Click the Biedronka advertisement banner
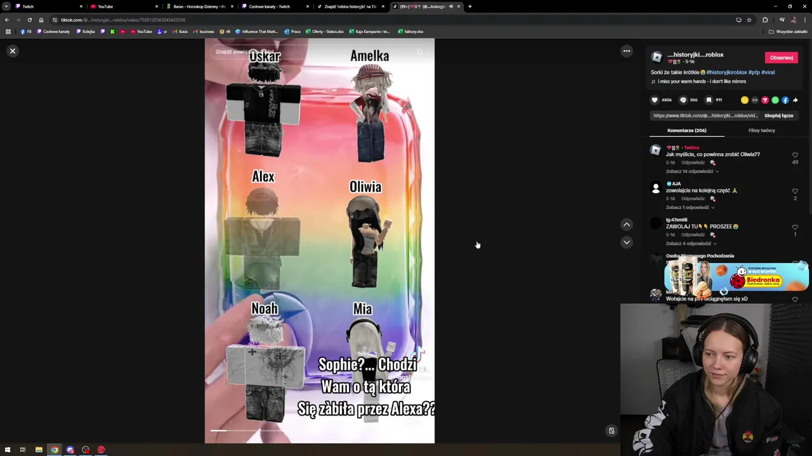 pos(736,277)
